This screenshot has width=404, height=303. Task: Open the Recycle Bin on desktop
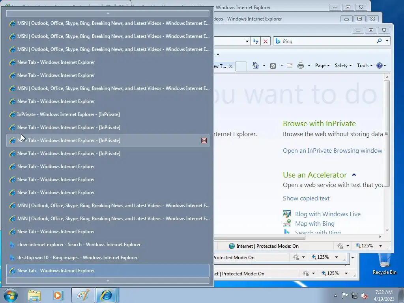(384, 264)
